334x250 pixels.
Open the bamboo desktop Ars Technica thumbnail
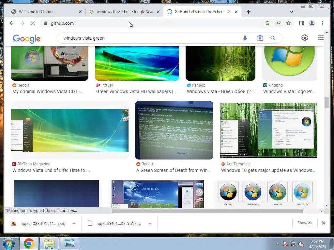tap(268, 130)
